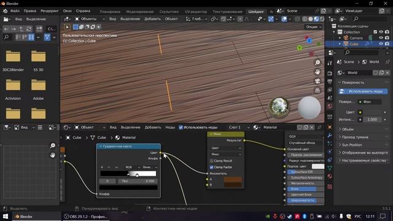Open the Глоб... transform orientation dropdown
Viewport: 393px width, 221px height.
point(196,19)
